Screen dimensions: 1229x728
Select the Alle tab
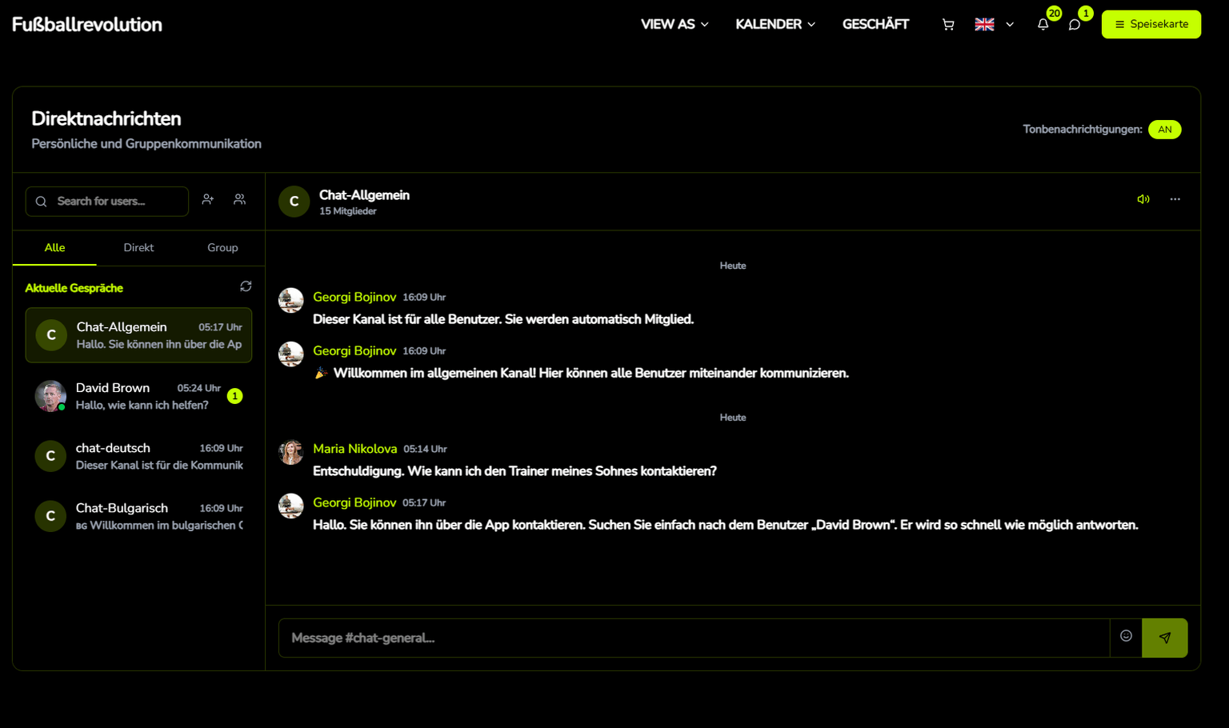pyautogui.click(x=54, y=248)
